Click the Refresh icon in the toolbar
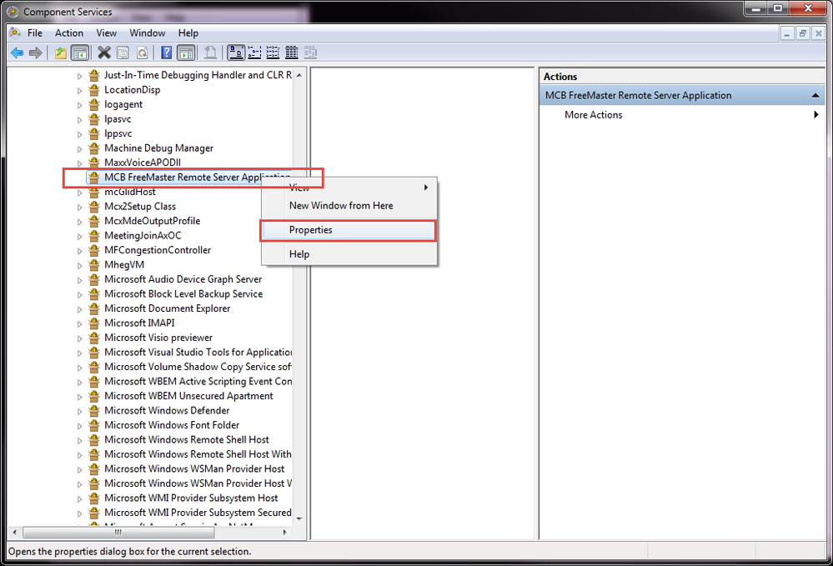This screenshot has width=833, height=566. point(142,52)
